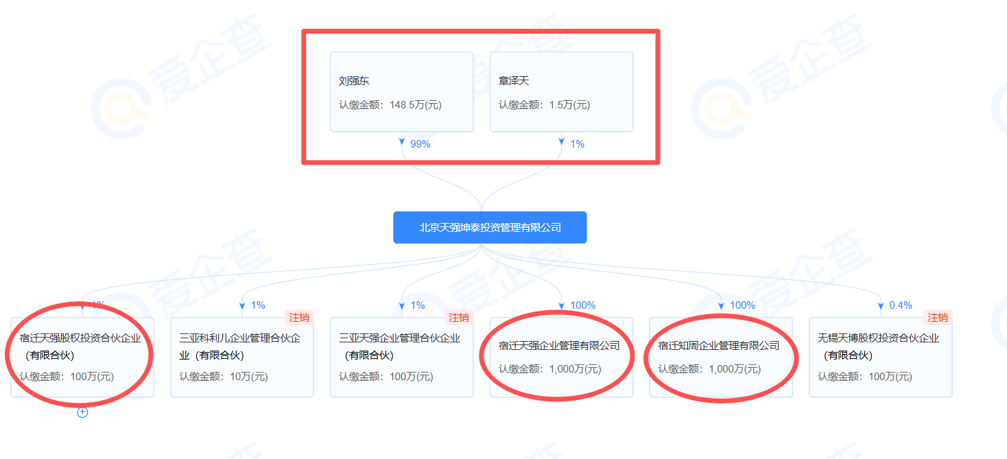The height and width of the screenshot is (459, 1007).
Task: Click the 1% share arrow under 章泽天
Action: click(x=562, y=143)
